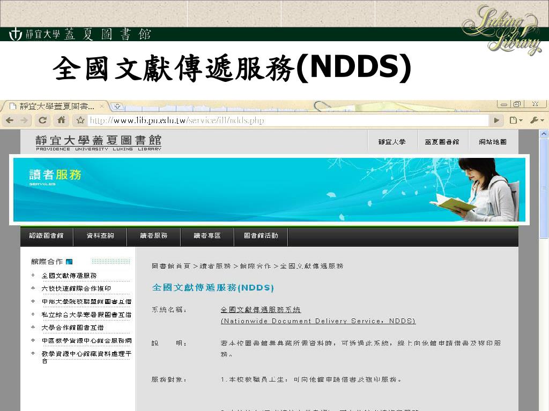Image resolution: width=549 pixels, height=411 pixels.
Task: Click 圖書館首頁 in the breadcrumb
Action: pos(171,267)
